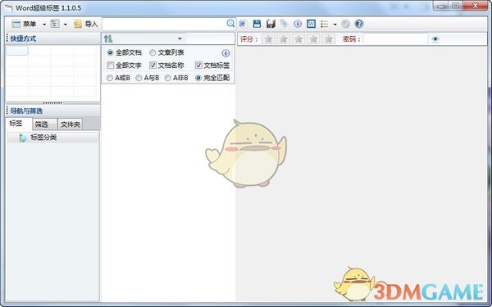Toggle password visibility with the eye icon
Image resolution: width=492 pixels, height=307 pixels.
(435, 39)
